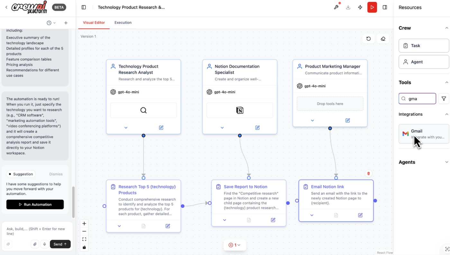The image size is (450, 255).
Task: Click the undo arrow icon on canvas
Action: [368, 39]
